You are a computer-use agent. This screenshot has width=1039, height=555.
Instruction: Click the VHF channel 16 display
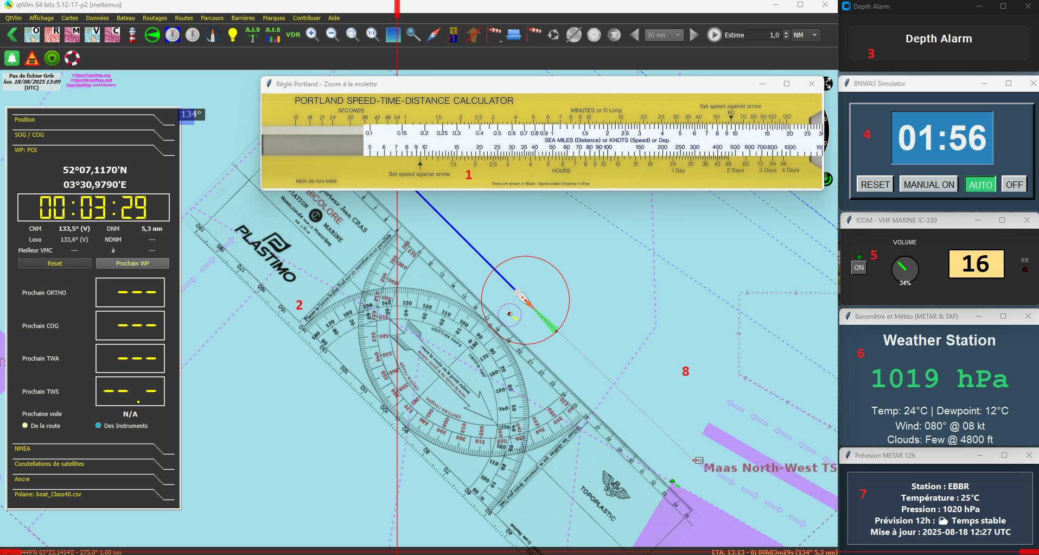point(976,264)
